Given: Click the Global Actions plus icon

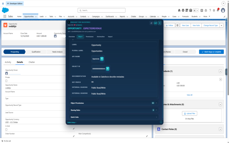Looking at the screenshot, I should [202, 10].
